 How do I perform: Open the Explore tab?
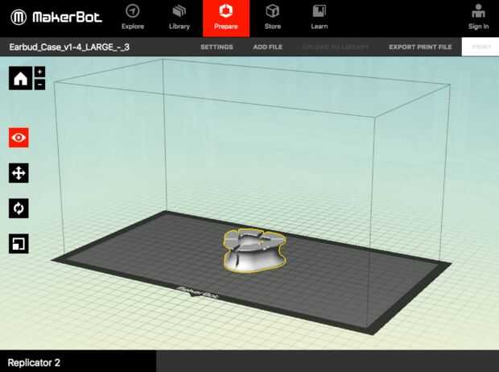click(x=133, y=18)
